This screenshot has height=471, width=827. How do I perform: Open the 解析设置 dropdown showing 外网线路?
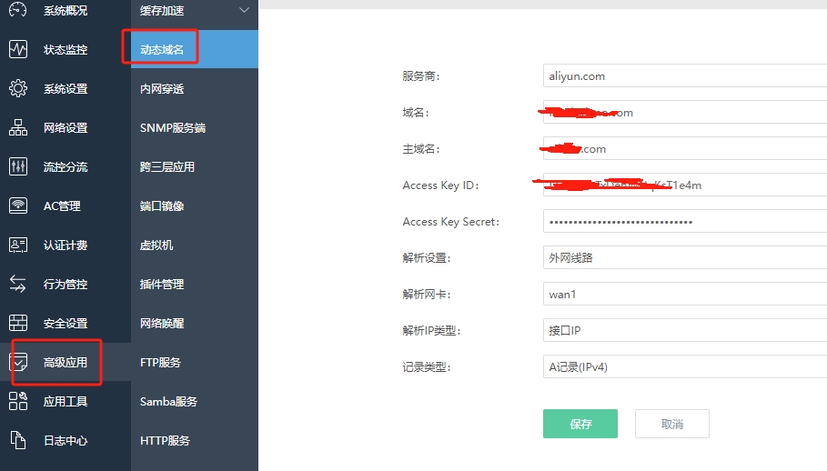[x=685, y=257]
